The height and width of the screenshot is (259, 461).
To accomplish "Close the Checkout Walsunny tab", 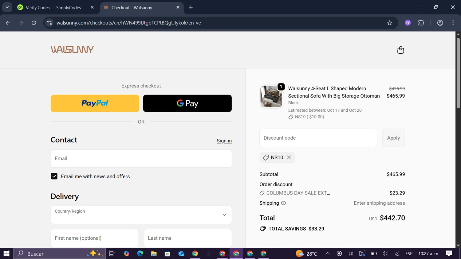I will click(178, 7).
